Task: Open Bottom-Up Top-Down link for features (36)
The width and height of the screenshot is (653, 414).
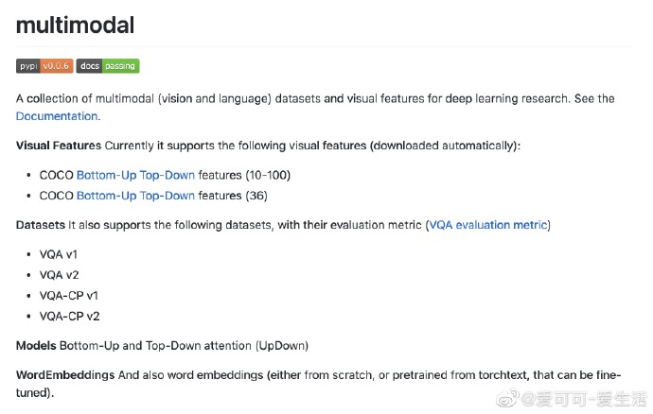Action: (x=135, y=196)
